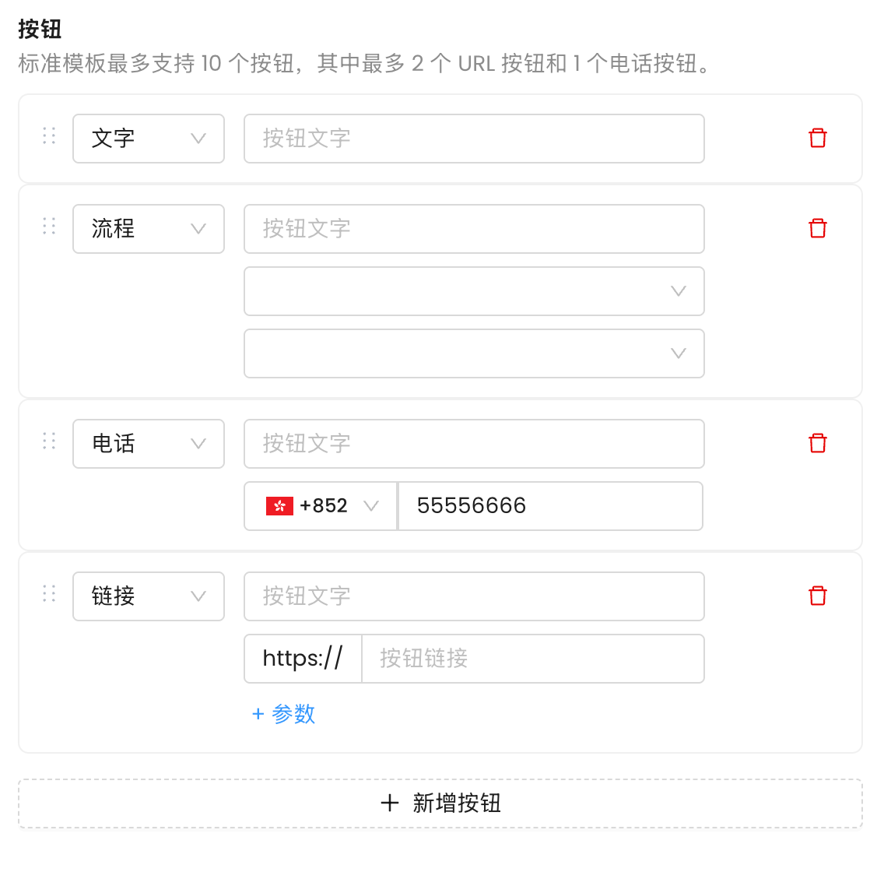Click drag handle of 电话 row
Image resolution: width=884 pixels, height=872 pixels.
point(49,441)
